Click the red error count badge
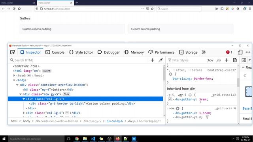Image resolution: width=253 pixels, height=142 pixels. point(229,52)
